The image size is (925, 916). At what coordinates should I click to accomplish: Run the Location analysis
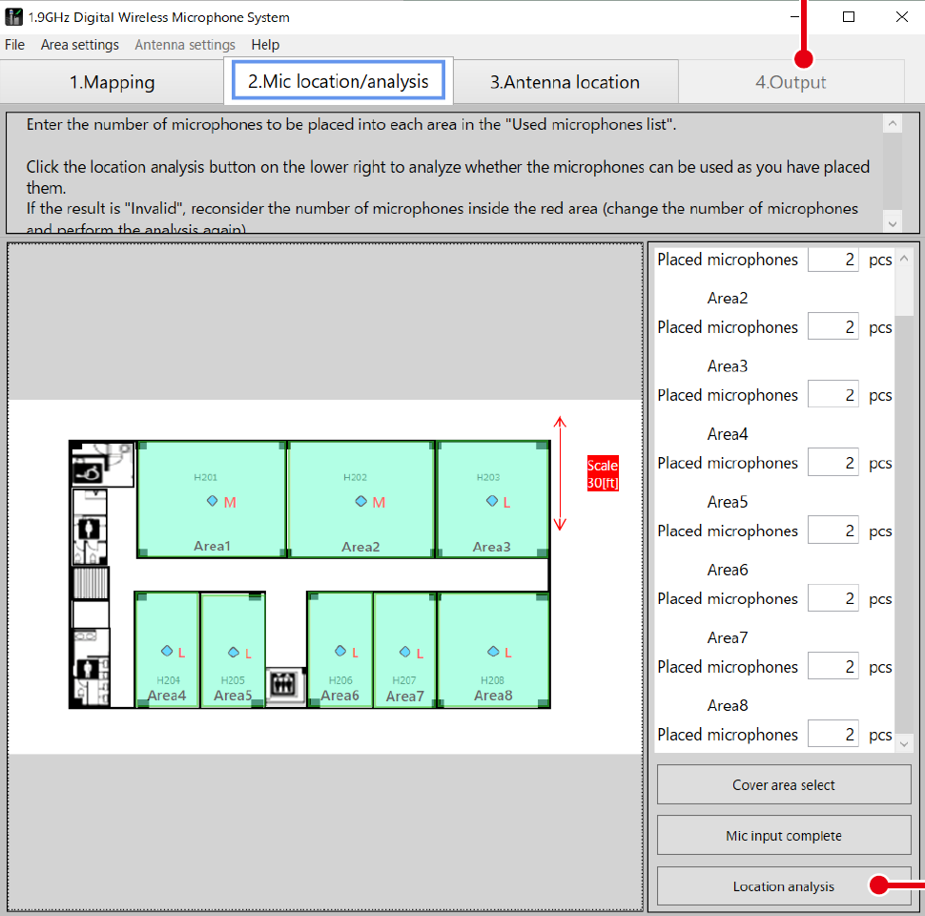click(783, 885)
